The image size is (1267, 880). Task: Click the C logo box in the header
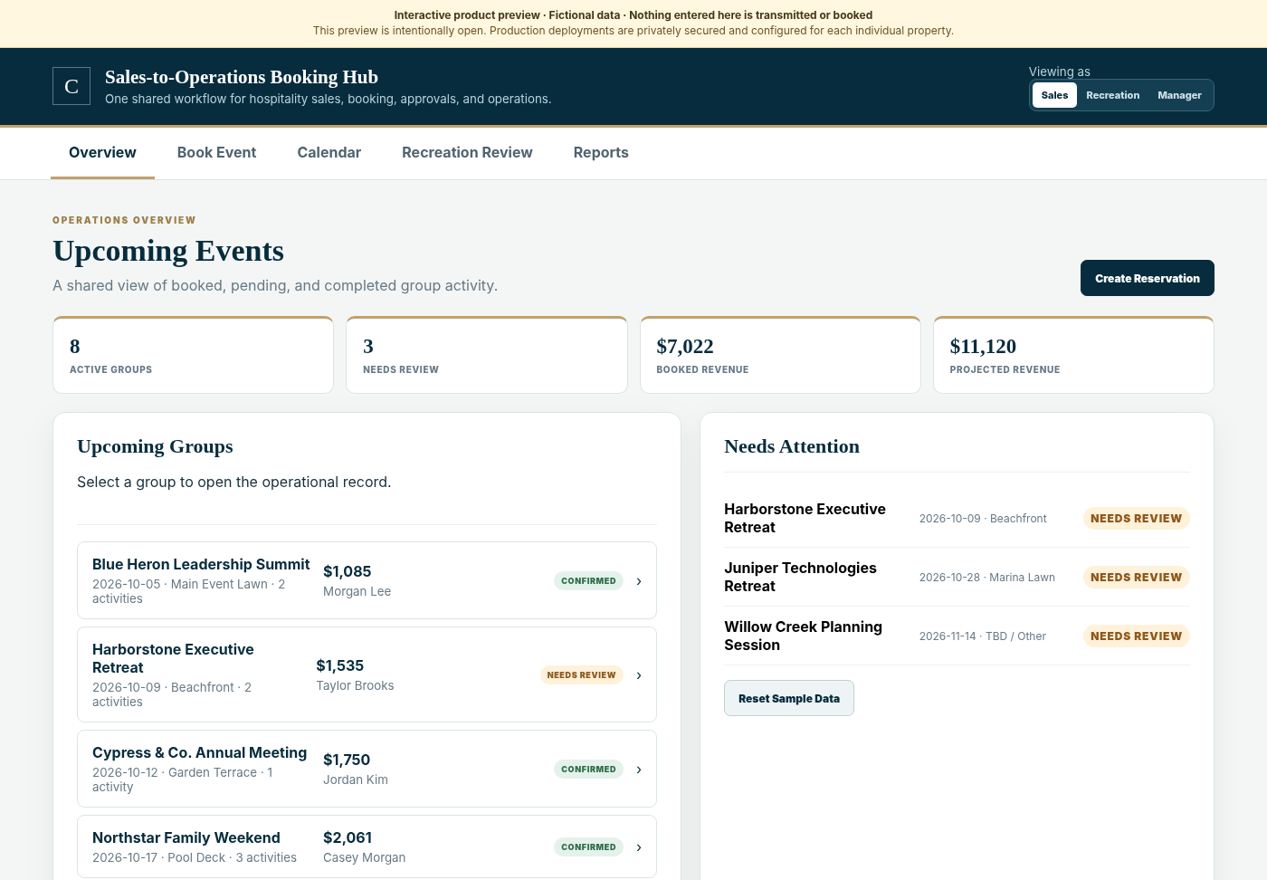[x=71, y=86]
